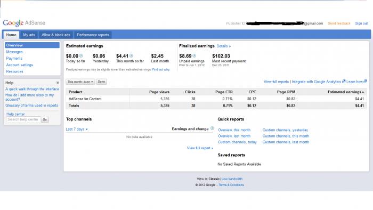373x210 pixels.
Task: Click the Search help center field
Action: tap(23, 119)
